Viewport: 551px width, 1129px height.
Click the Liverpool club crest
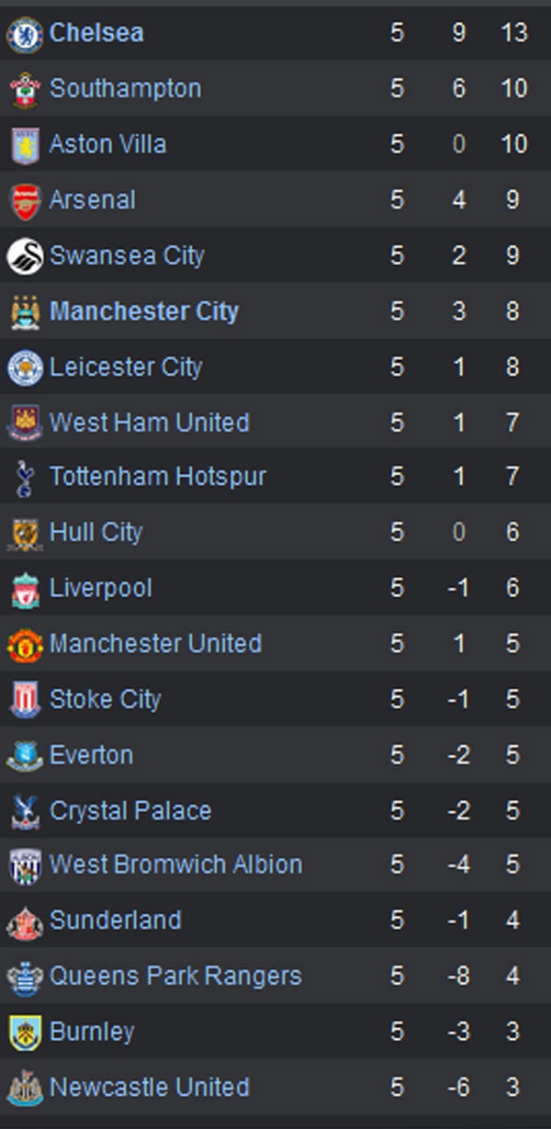point(25,589)
